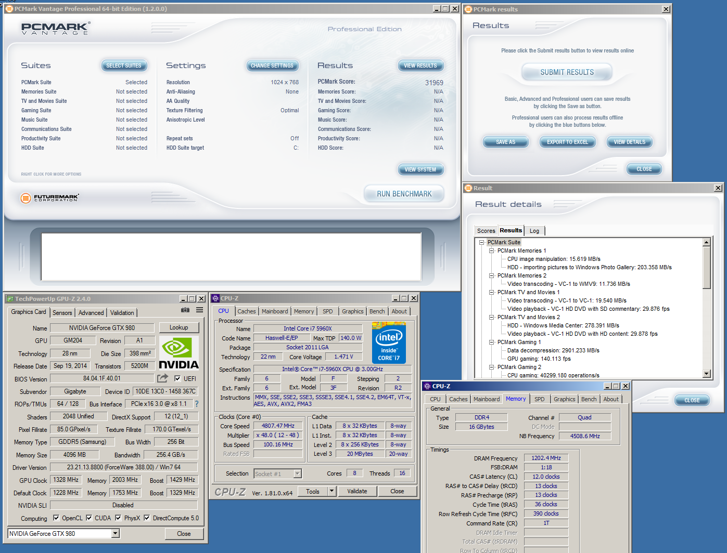This screenshot has width=727, height=553.
Task: Switch to the Sensors tab in GPU-Z
Action: pyautogui.click(x=62, y=313)
